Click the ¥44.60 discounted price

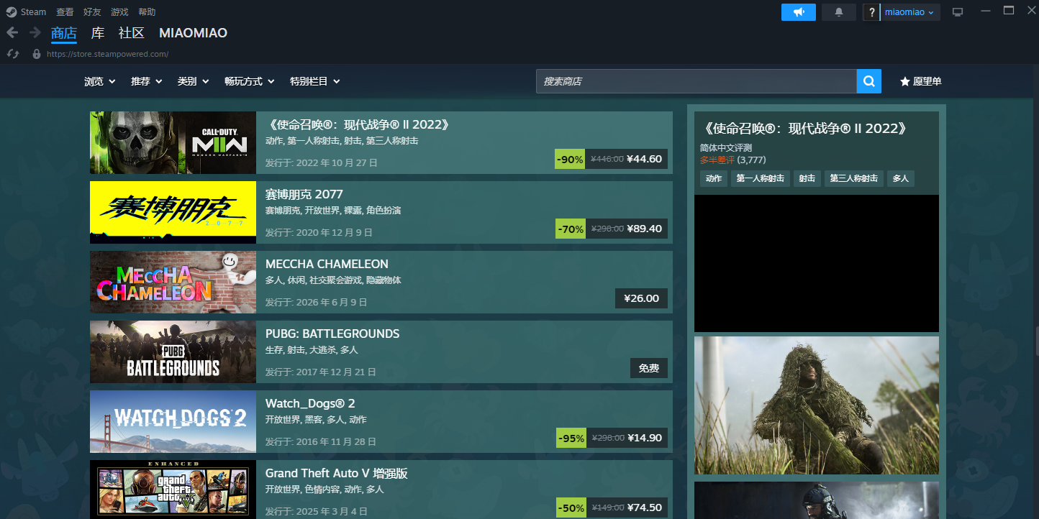[644, 159]
